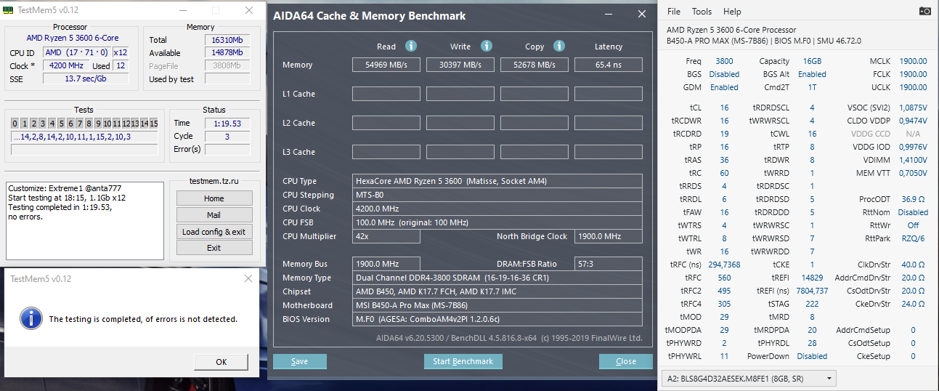Click the Capacity 16GB value
Viewport: 939px width, 391px height.
click(x=812, y=61)
